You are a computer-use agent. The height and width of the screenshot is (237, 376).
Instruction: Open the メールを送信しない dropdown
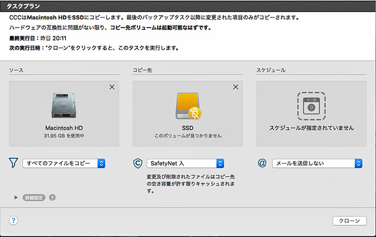click(317, 163)
